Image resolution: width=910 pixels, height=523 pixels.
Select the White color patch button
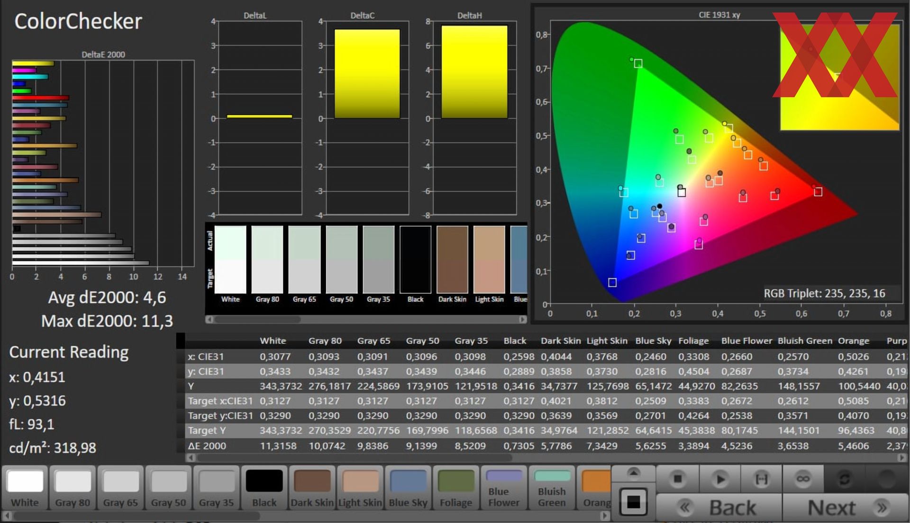25,488
